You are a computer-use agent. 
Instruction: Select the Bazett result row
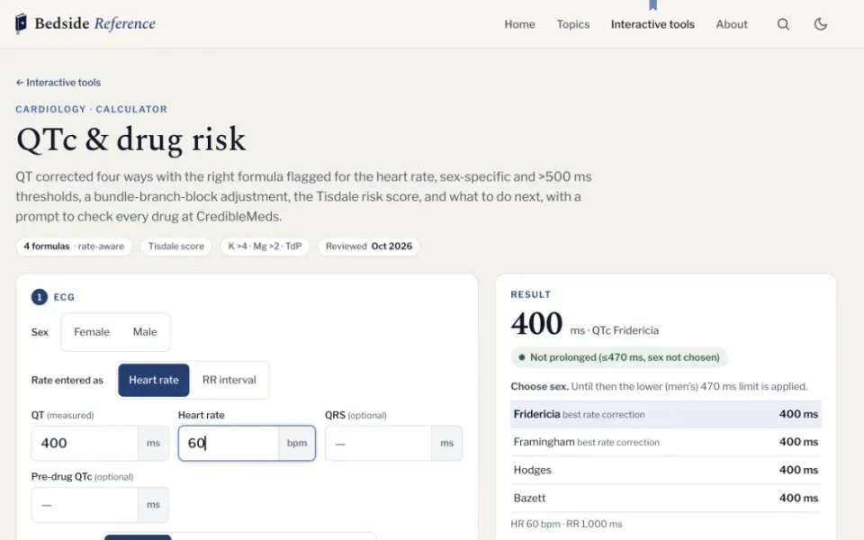coord(666,498)
